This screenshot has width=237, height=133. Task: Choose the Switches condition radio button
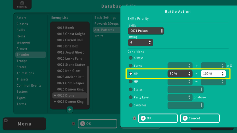(x=131, y=105)
